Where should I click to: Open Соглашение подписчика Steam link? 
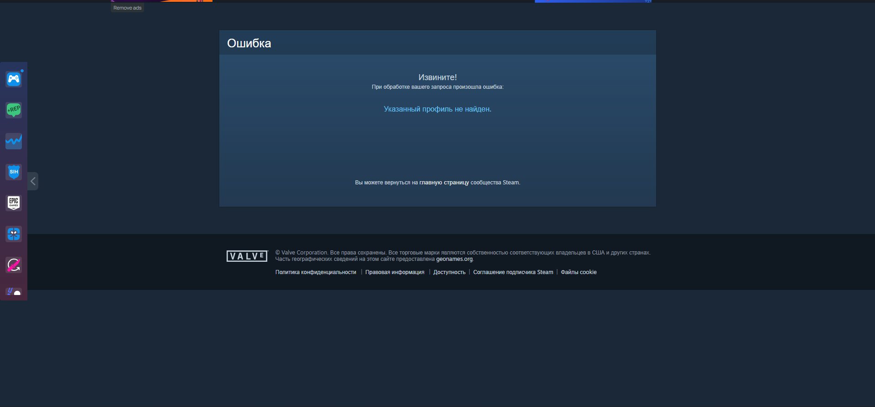point(513,272)
